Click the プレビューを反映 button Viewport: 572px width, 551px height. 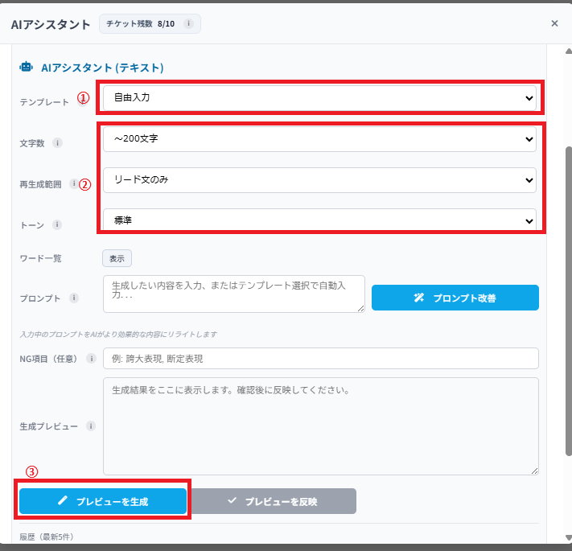pyautogui.click(x=273, y=501)
